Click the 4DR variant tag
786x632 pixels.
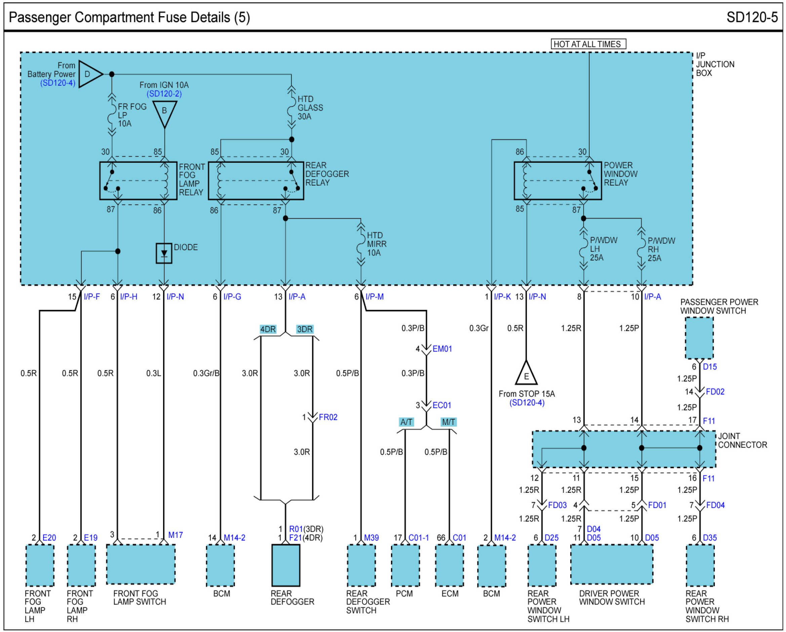[x=268, y=329]
